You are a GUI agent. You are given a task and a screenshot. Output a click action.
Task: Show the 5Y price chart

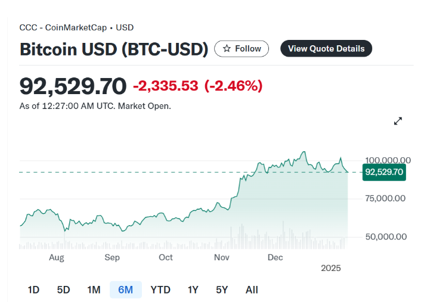(x=222, y=289)
